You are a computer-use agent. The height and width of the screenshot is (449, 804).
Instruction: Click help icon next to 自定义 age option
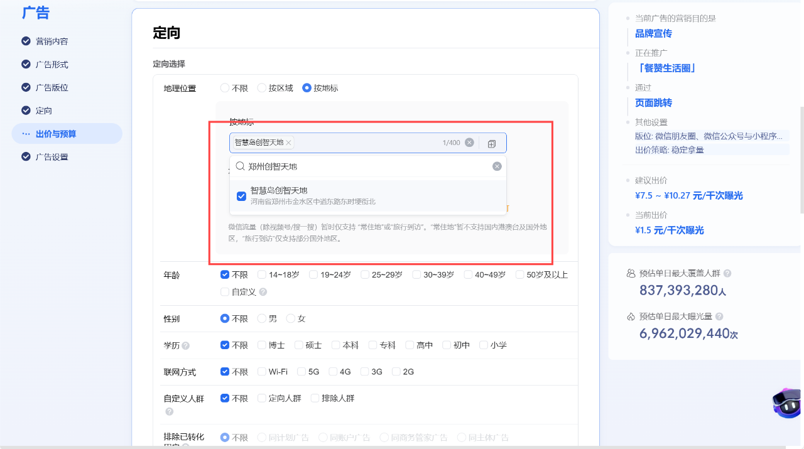tap(263, 292)
